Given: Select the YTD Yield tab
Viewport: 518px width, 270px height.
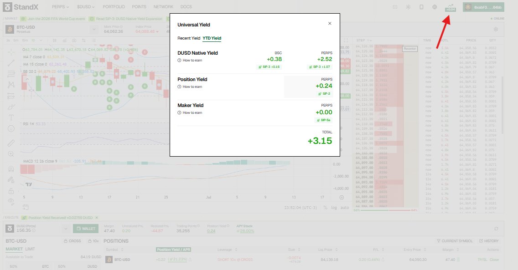Looking at the screenshot, I should (212, 38).
